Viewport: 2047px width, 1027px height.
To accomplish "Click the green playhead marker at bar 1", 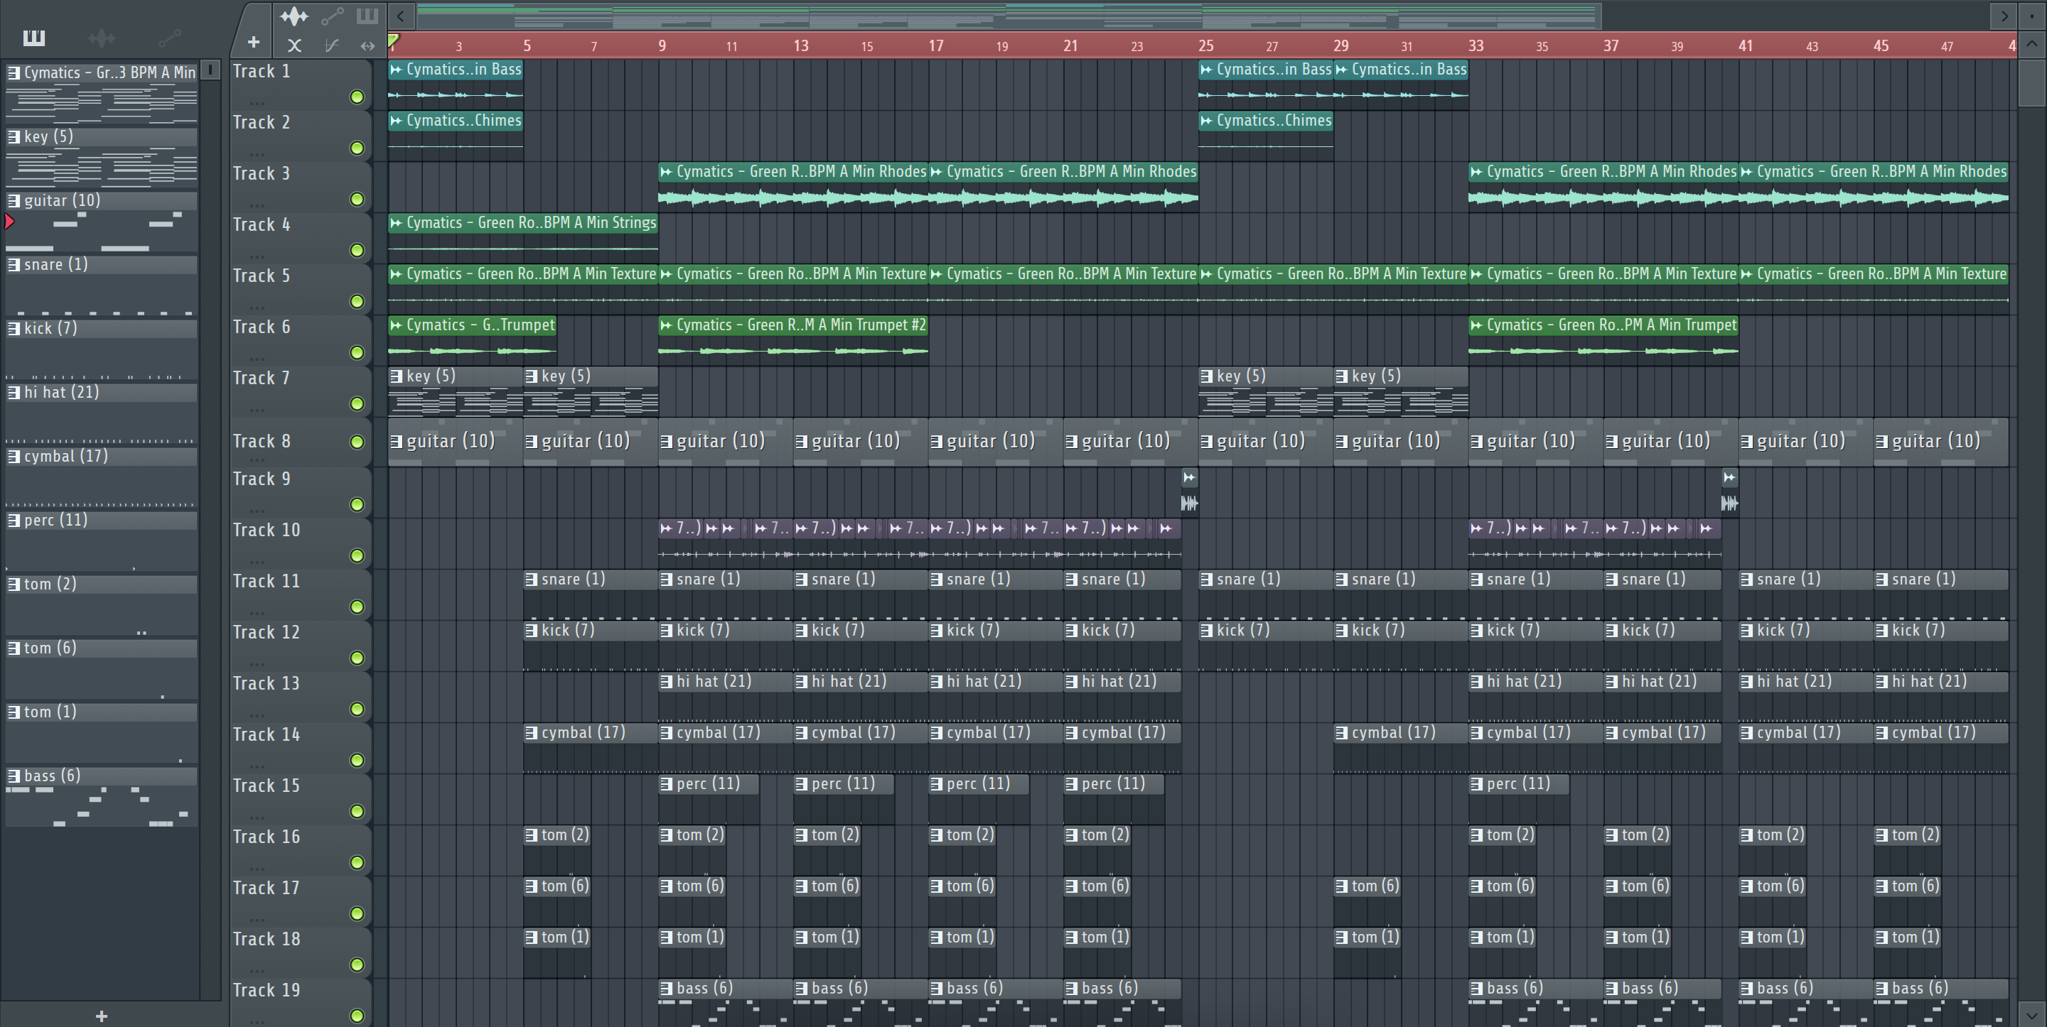I will 393,40.
